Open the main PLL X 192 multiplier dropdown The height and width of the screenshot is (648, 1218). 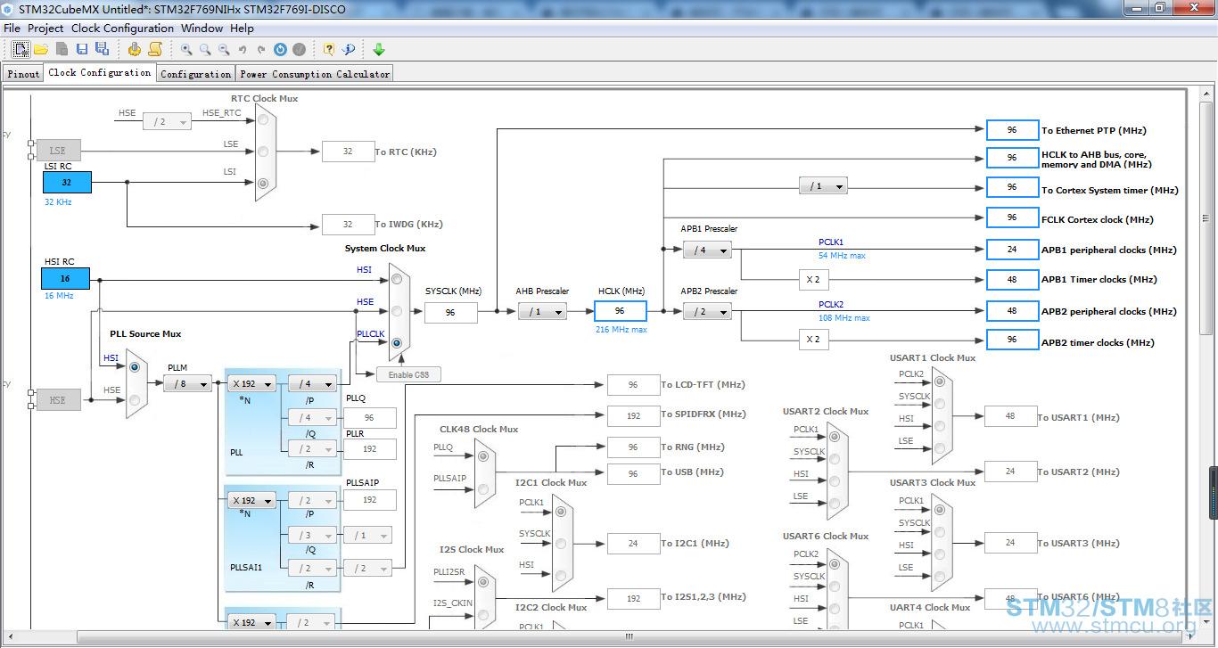[251, 383]
